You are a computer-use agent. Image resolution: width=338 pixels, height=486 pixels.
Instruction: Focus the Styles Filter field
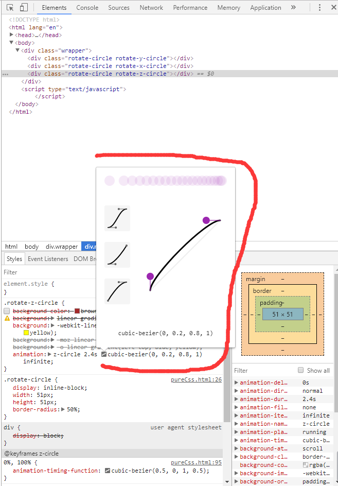point(49,272)
